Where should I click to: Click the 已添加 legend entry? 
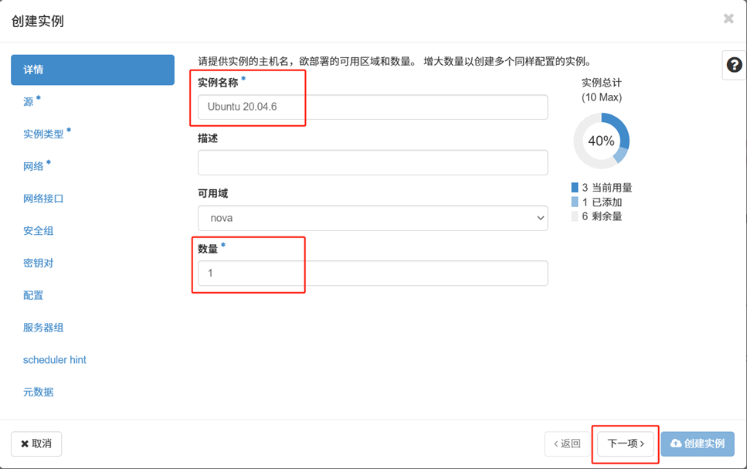597,202
